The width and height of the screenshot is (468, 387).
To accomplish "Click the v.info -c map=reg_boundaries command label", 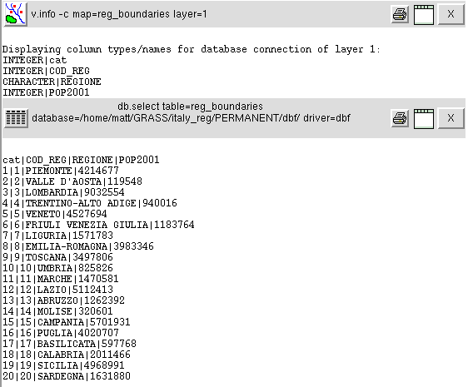I will tap(119, 14).
